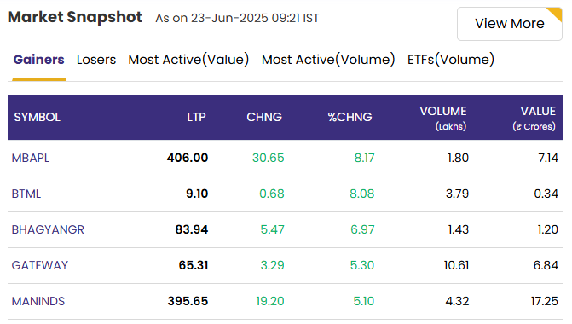
Task: Click the VOLUME (Lakhs) column header
Action: 443,119
